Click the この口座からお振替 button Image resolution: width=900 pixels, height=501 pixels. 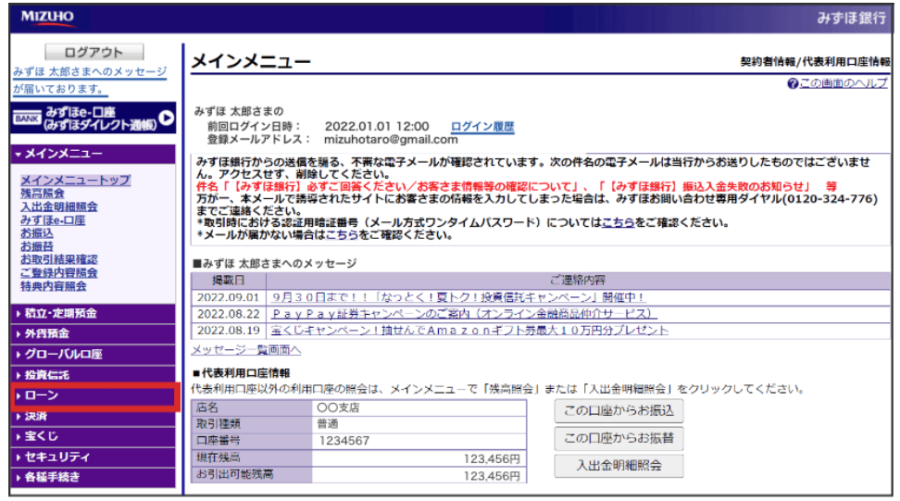pos(619,437)
